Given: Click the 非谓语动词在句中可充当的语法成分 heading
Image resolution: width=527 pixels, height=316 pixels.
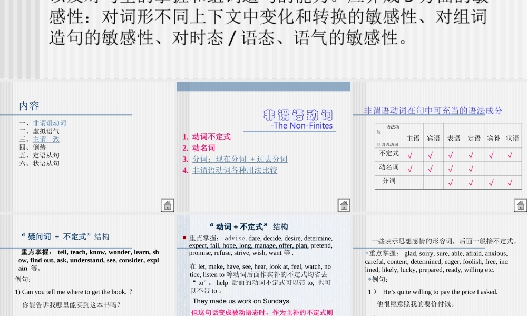Looking at the screenshot, I should [433, 111].
